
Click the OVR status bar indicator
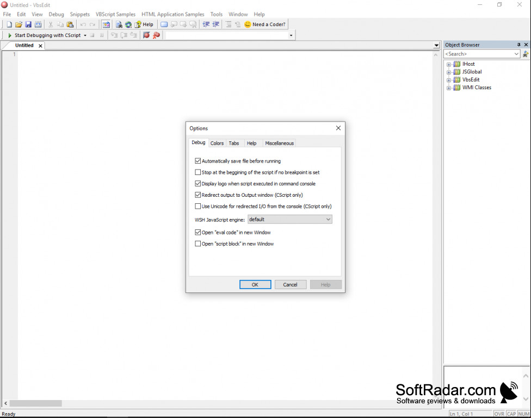(x=499, y=414)
